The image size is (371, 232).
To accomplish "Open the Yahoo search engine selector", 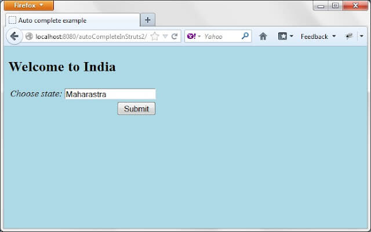I will (194, 36).
